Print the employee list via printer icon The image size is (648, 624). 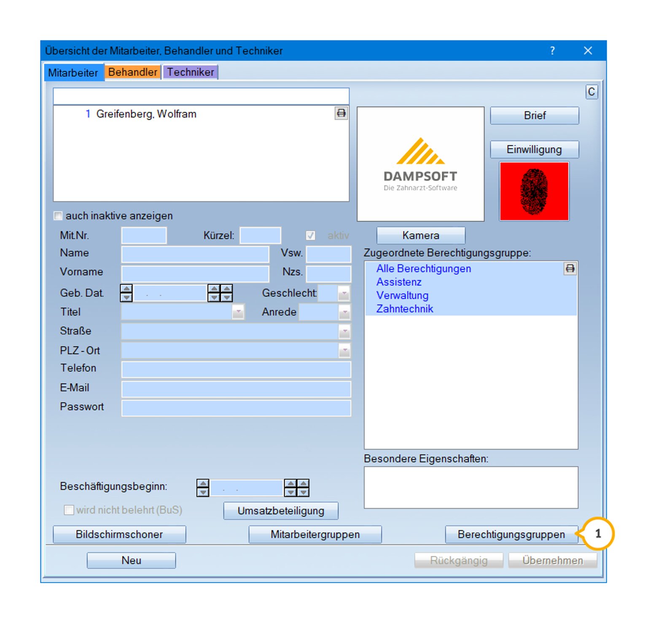[341, 113]
